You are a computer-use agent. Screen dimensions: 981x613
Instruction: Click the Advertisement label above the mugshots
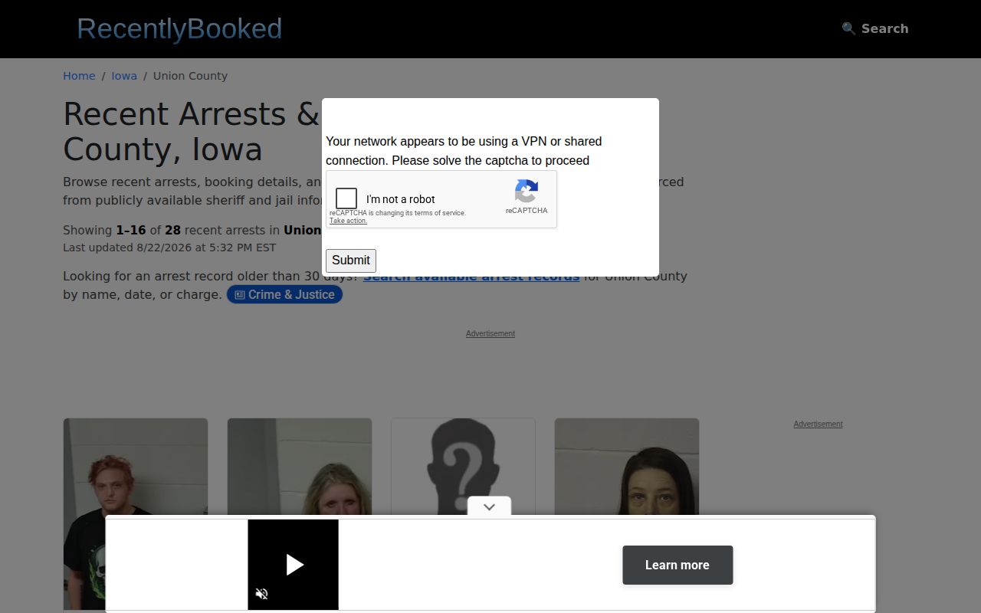pyautogui.click(x=490, y=333)
